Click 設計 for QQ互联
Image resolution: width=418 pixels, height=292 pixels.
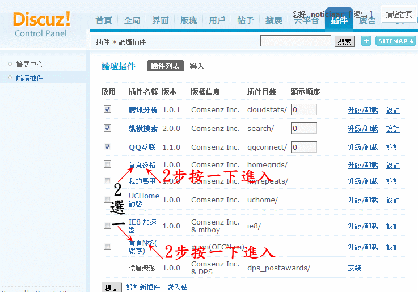(393, 147)
